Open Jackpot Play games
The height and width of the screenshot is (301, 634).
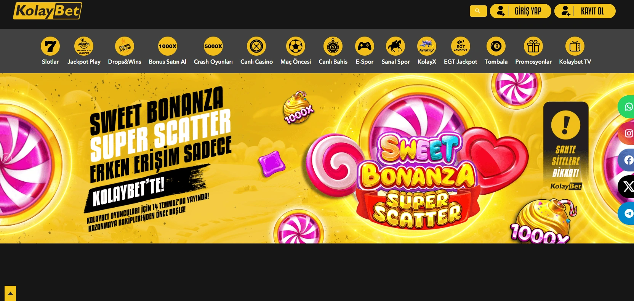(x=84, y=46)
